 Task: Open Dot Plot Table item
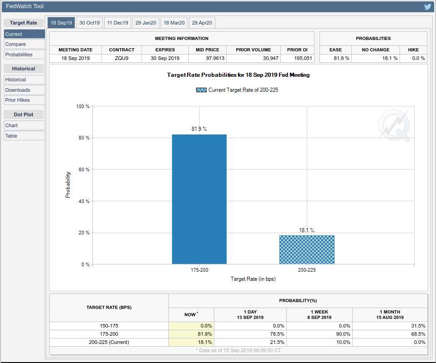24,136
